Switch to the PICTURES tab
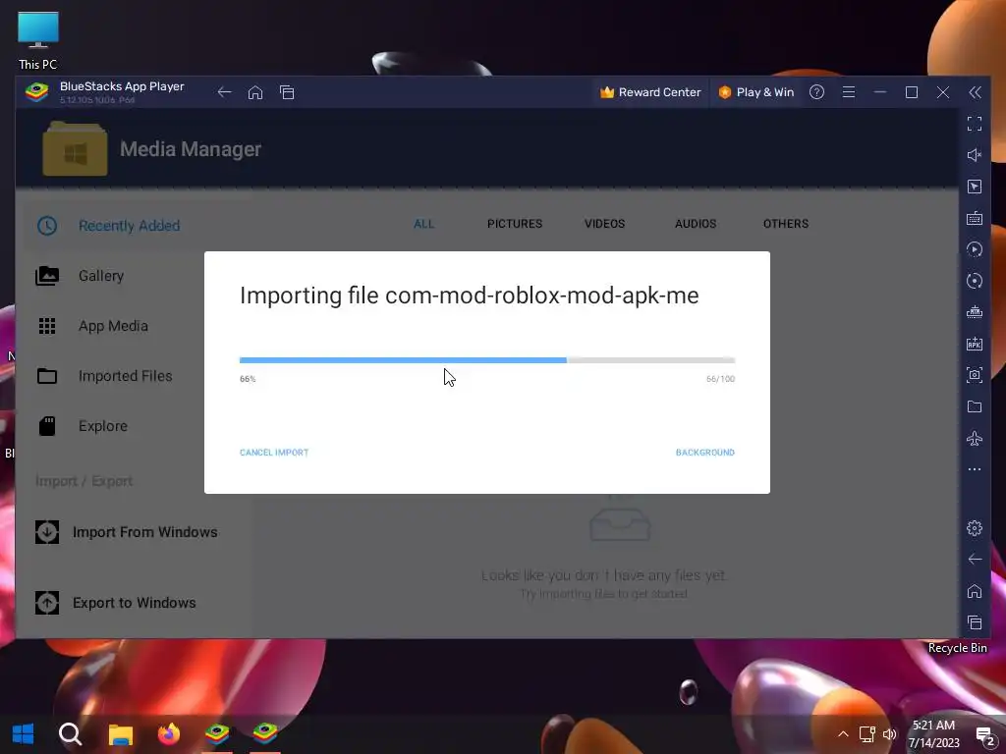Viewport: 1006px width, 754px height. click(515, 224)
